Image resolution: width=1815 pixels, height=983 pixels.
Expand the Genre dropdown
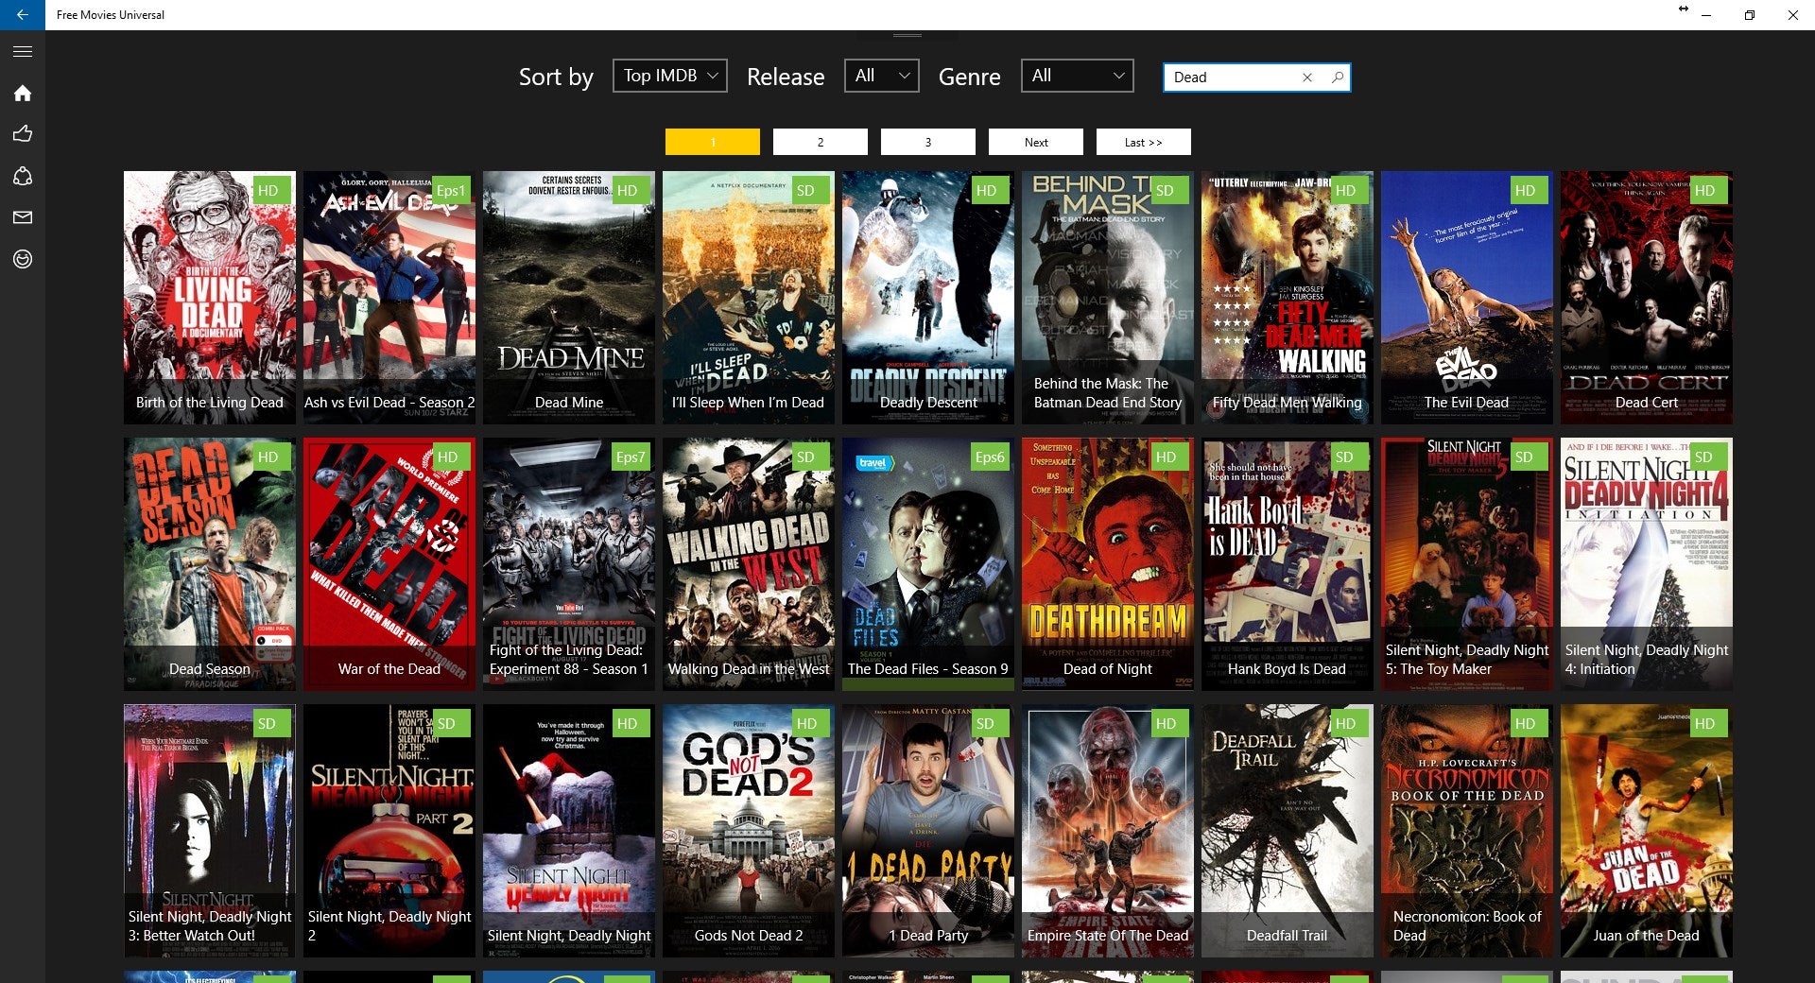click(1078, 76)
